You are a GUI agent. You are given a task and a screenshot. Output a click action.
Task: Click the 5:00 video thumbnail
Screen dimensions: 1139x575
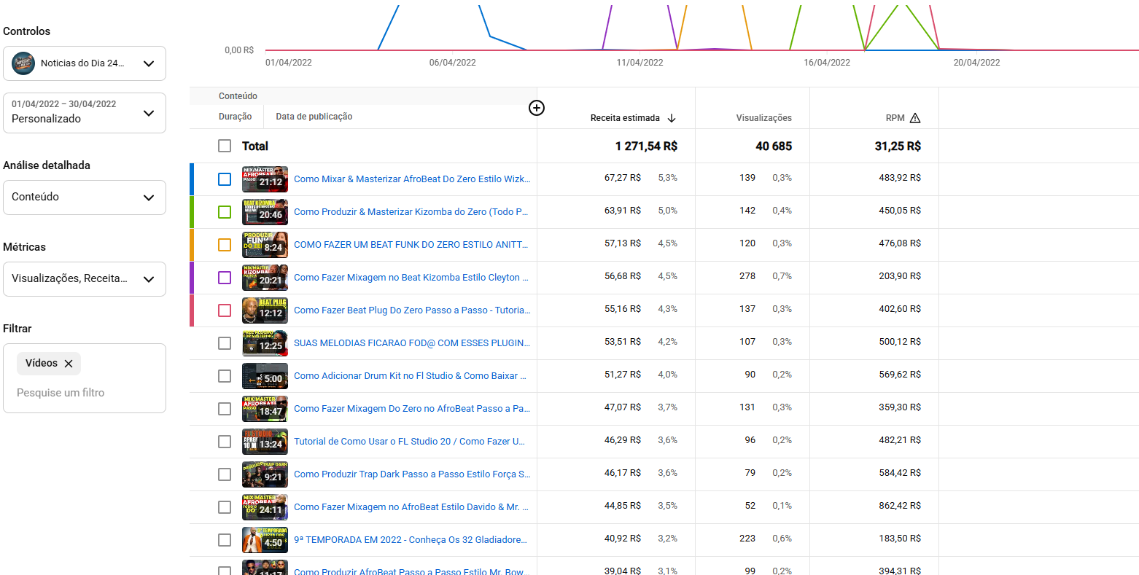(x=265, y=376)
